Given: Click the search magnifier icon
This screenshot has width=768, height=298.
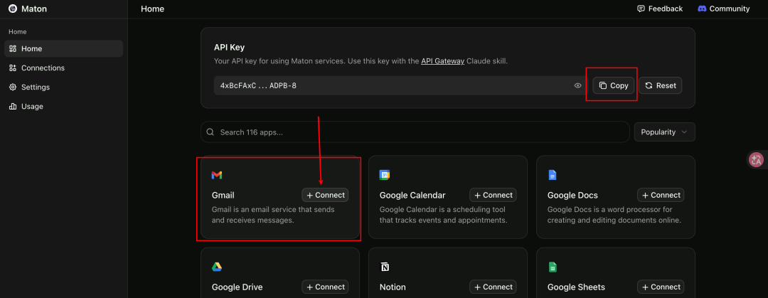Looking at the screenshot, I should click(x=210, y=132).
